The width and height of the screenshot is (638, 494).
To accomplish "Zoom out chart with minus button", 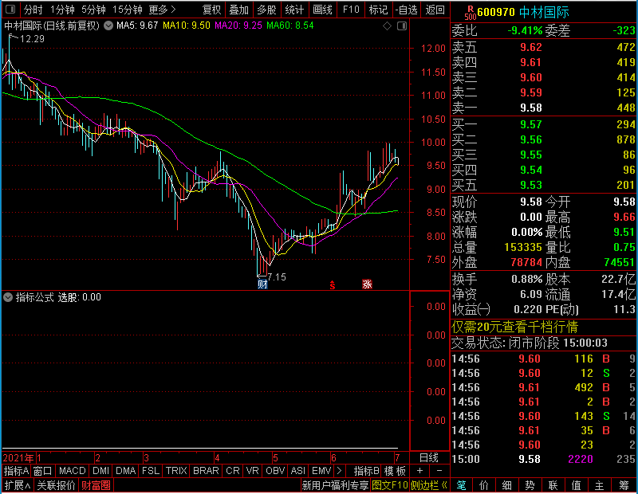I will pyautogui.click(x=439, y=471).
